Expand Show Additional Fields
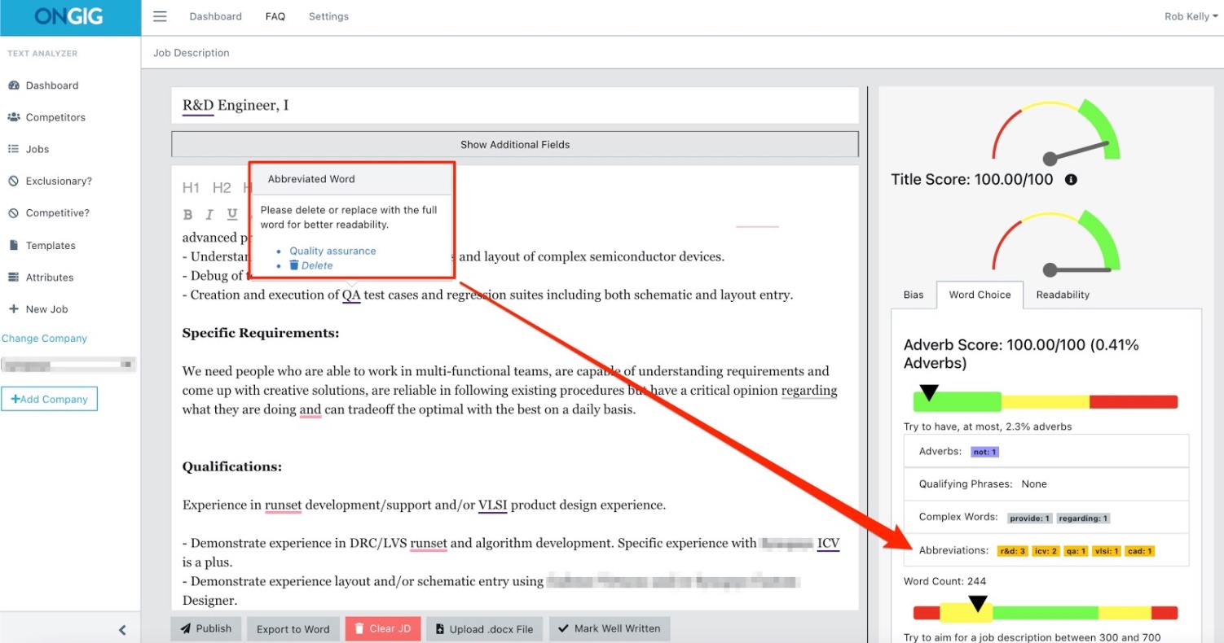The image size is (1224, 643). coord(514,143)
